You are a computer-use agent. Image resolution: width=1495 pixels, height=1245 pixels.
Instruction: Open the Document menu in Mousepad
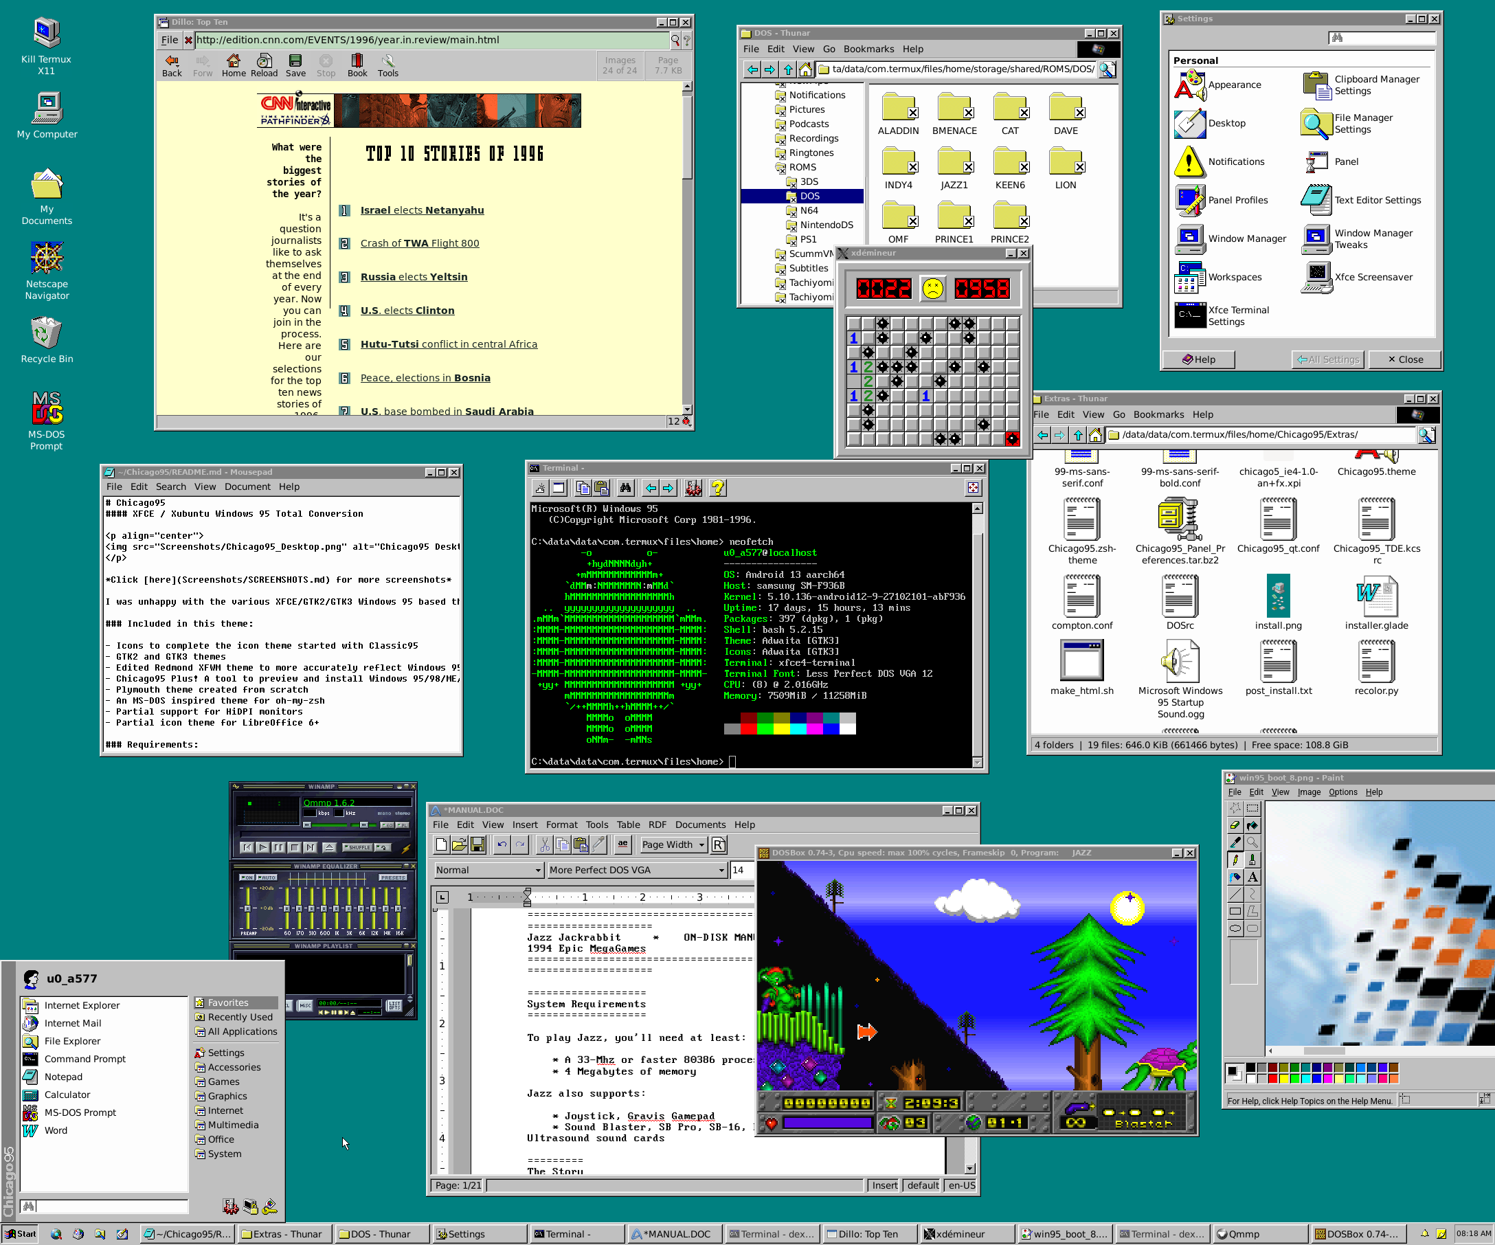pyautogui.click(x=247, y=487)
